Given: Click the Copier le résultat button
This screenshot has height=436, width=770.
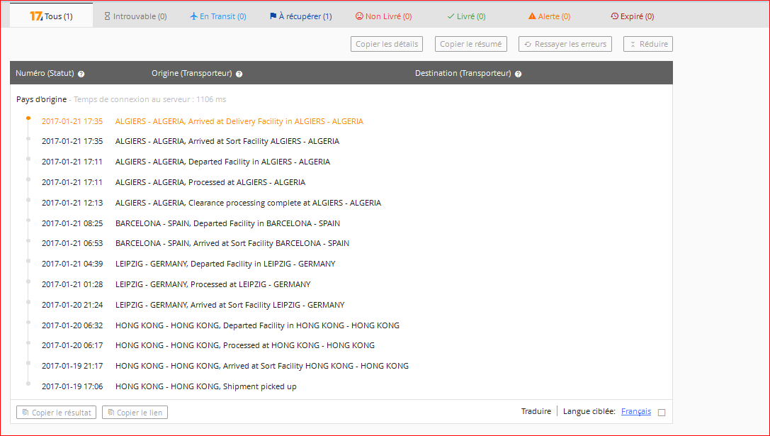Looking at the screenshot, I should click(x=56, y=413).
